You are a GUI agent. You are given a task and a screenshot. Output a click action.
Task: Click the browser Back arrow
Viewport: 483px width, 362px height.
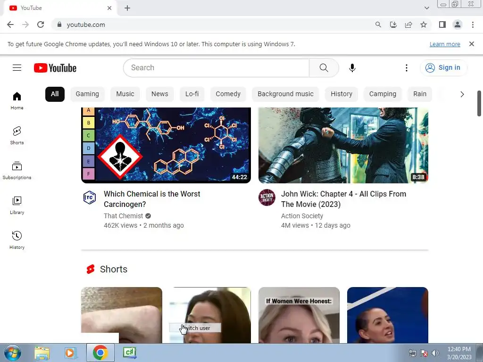click(10, 25)
